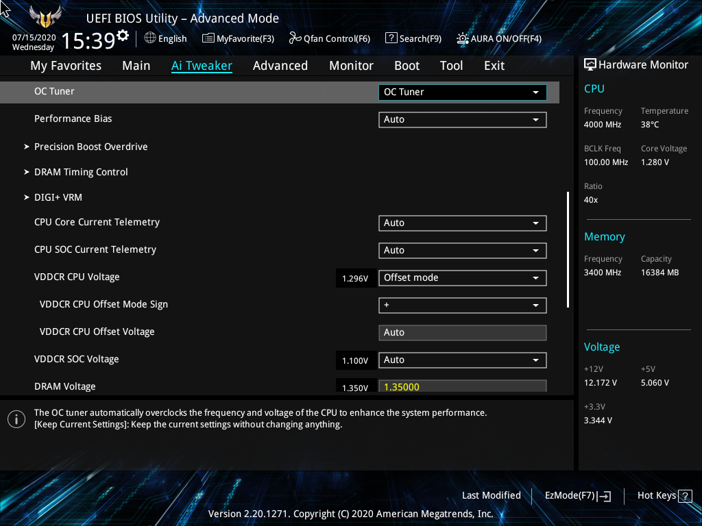
Task: Click the memory capacity 16384 MB value
Action: pos(660,273)
